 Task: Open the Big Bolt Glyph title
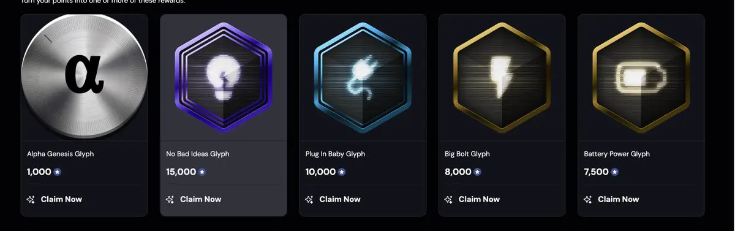pyautogui.click(x=467, y=154)
